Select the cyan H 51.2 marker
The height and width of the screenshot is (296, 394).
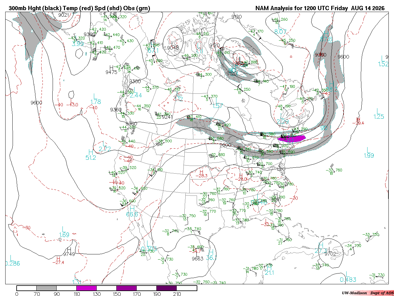(x=91, y=154)
